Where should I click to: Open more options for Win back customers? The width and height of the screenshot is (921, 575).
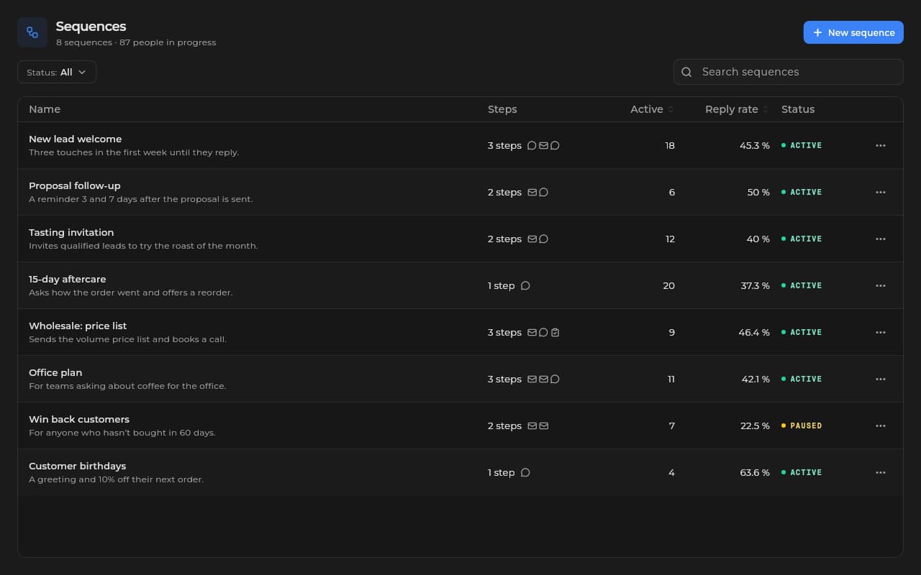click(880, 425)
